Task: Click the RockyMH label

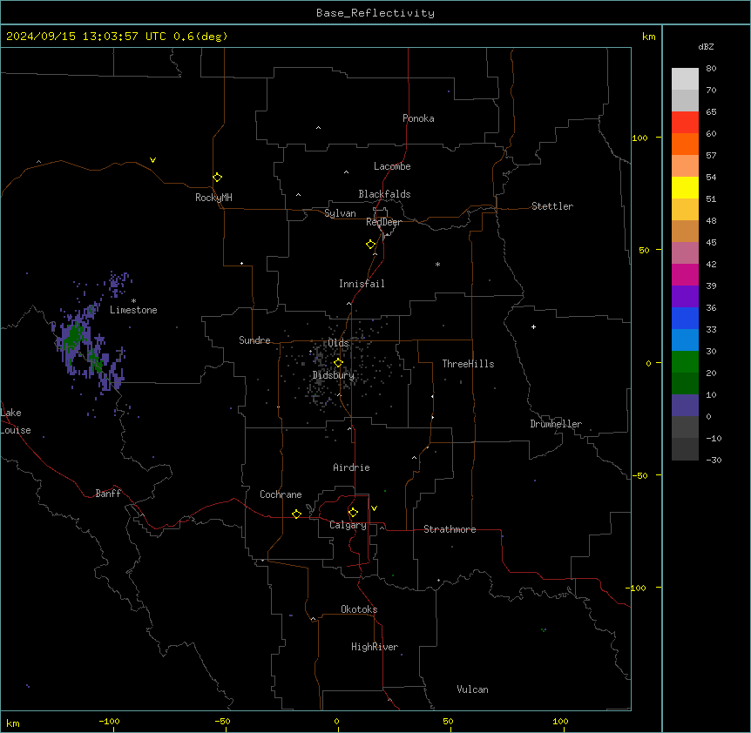Action: click(213, 198)
